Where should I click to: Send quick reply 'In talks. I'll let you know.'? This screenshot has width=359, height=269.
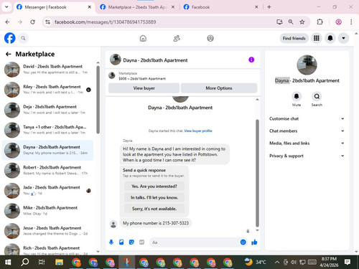pos(154,197)
